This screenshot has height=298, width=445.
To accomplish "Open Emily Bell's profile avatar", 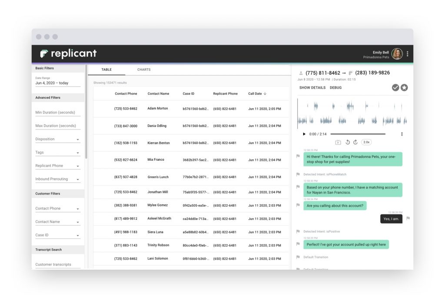I will pyautogui.click(x=397, y=53).
